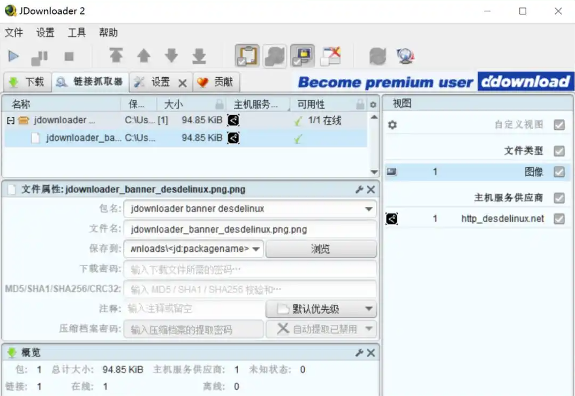Screen dimensions: 575x396
Task: Click the silent mode window icon with red X
Action: [x=330, y=56]
